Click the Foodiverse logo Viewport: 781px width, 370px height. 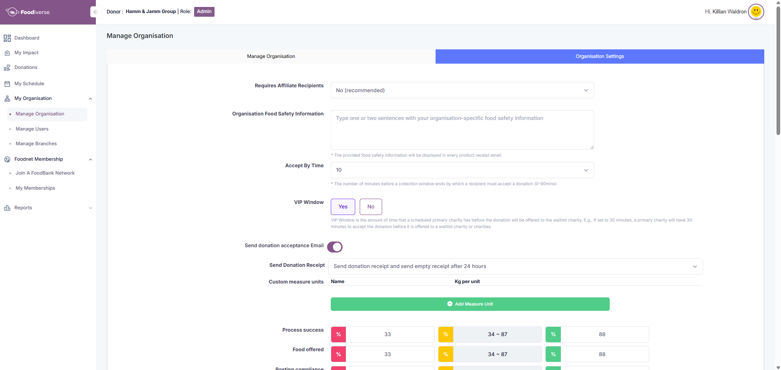click(x=28, y=12)
